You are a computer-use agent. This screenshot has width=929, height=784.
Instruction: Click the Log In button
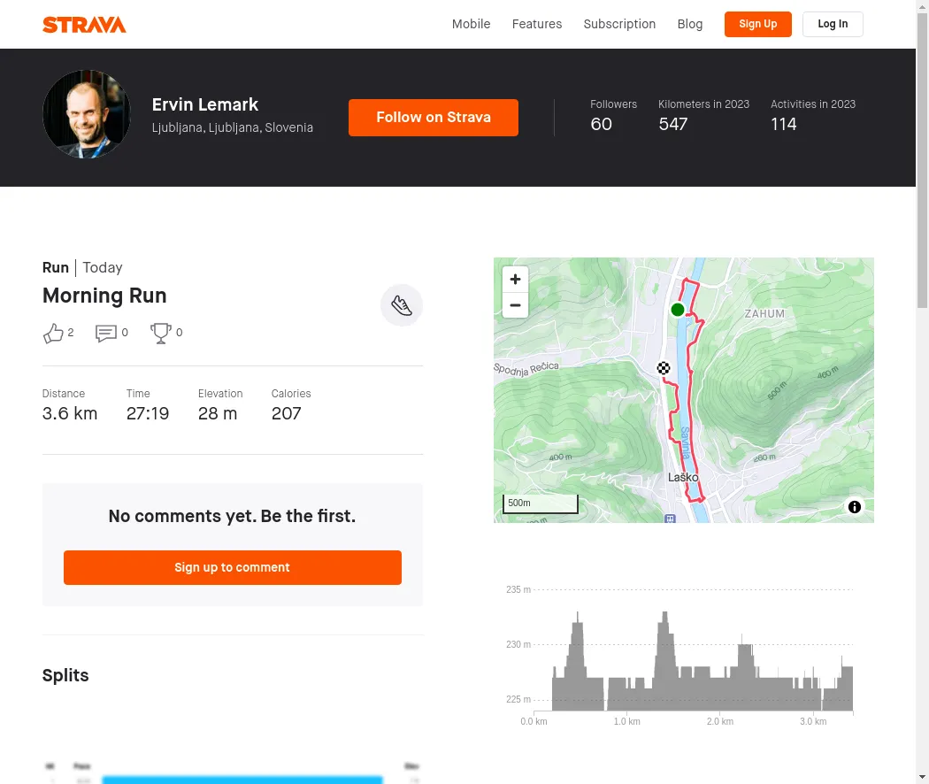[x=833, y=24]
